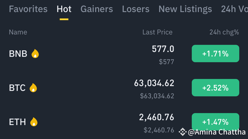248x139 pixels.
Task: Tap ETH's +1.47% change badge
Action: [x=215, y=122]
